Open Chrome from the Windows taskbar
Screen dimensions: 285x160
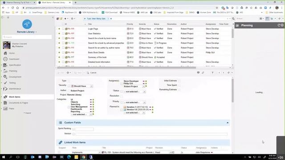coord(83,157)
